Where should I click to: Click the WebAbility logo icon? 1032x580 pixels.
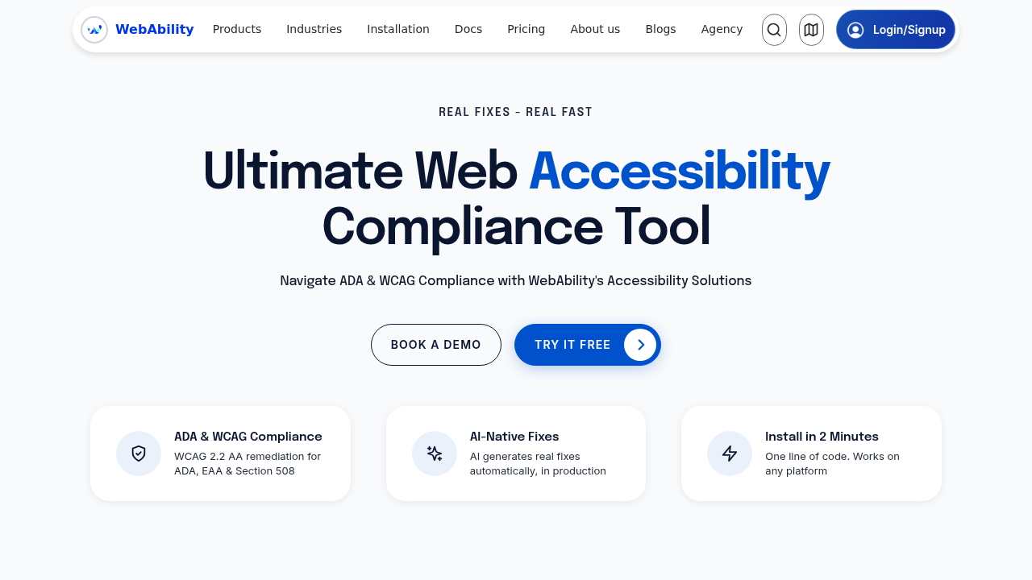(x=94, y=30)
